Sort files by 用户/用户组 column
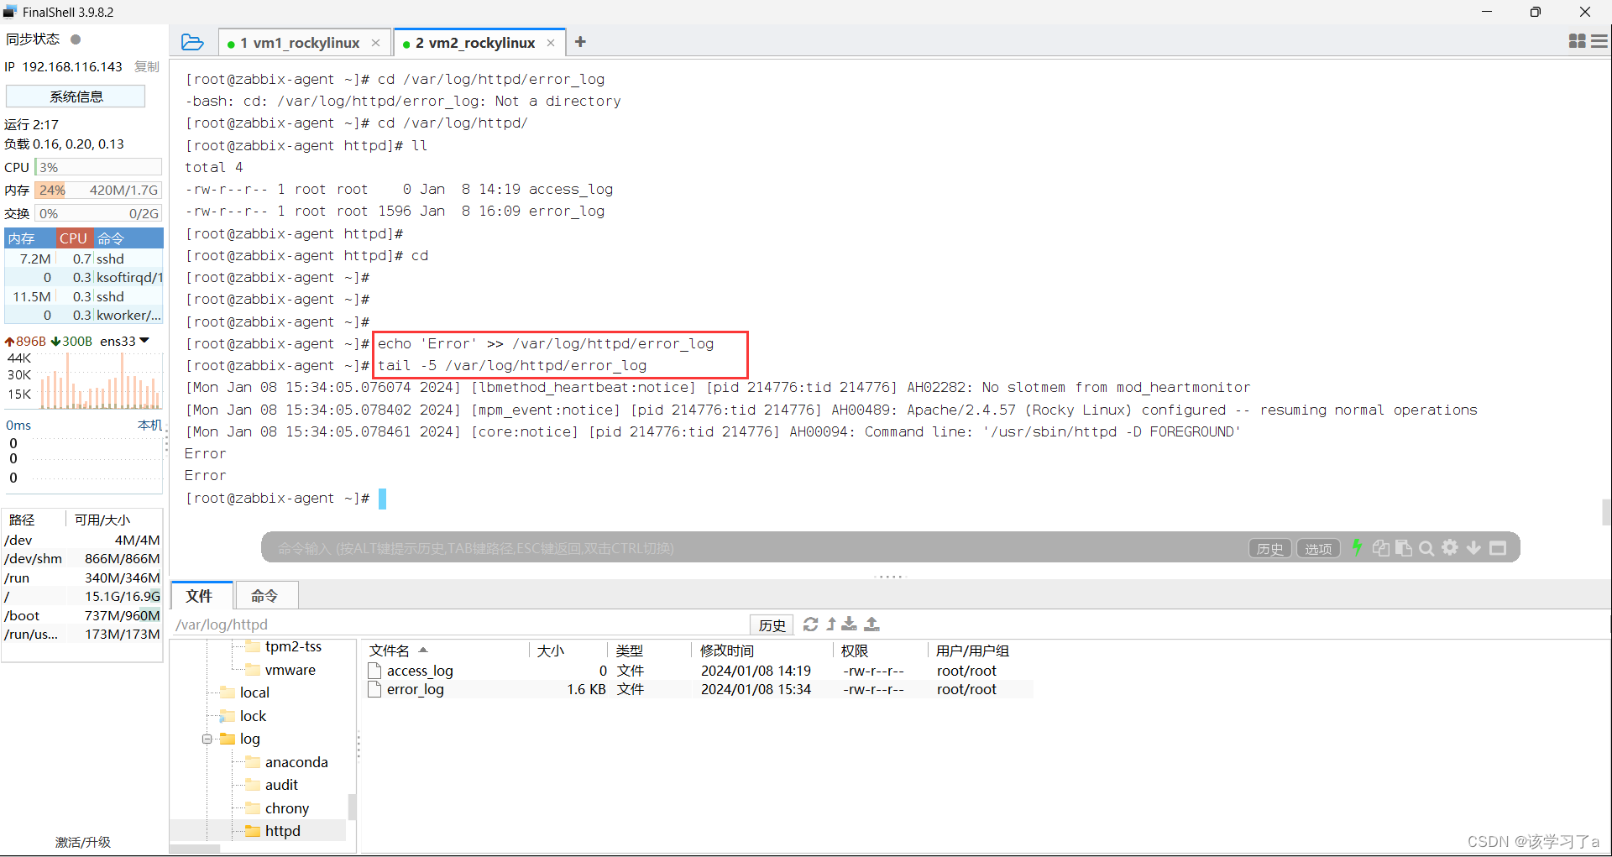The height and width of the screenshot is (857, 1612). pos(981,651)
